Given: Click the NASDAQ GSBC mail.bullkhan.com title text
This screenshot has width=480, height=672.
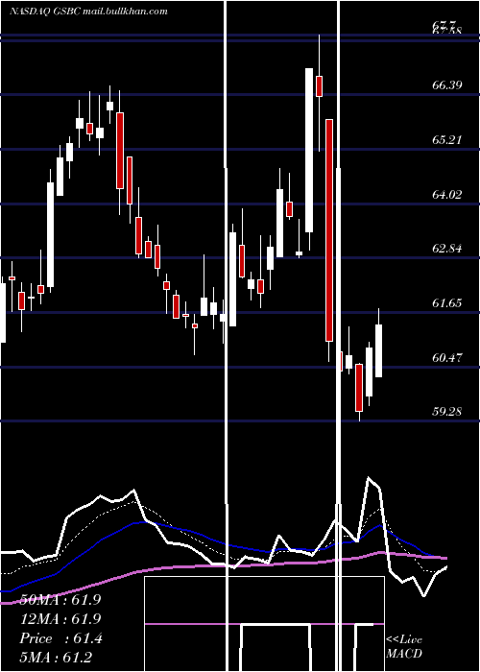Looking at the screenshot, I should pyautogui.click(x=88, y=12).
